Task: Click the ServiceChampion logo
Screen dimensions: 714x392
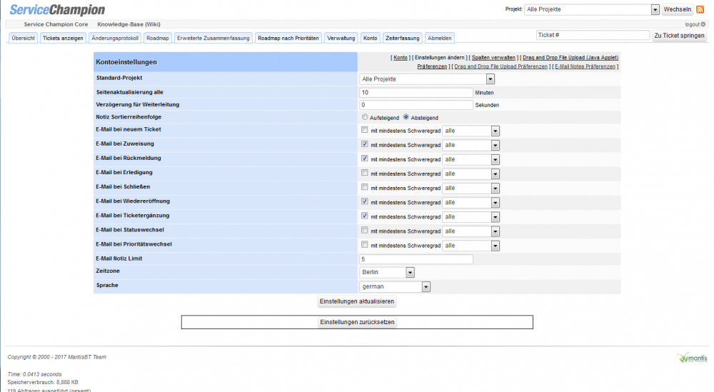Action: point(57,9)
